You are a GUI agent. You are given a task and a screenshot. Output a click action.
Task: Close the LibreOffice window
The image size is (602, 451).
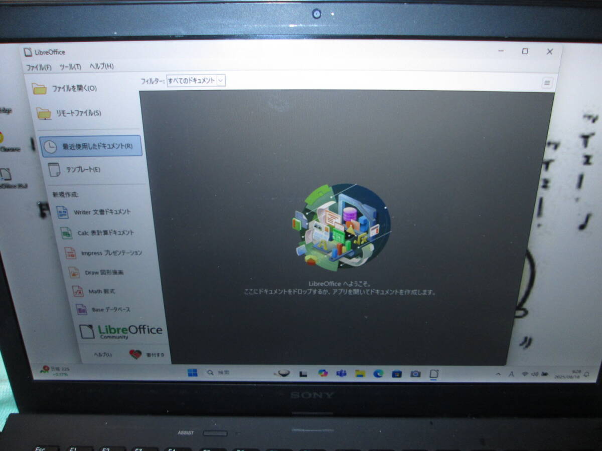550,51
